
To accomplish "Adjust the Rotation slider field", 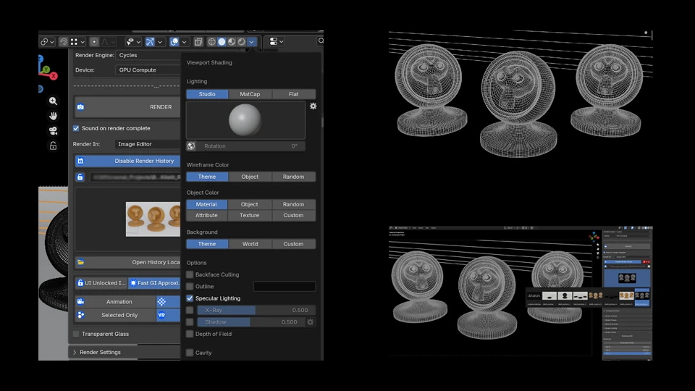I will [x=251, y=146].
